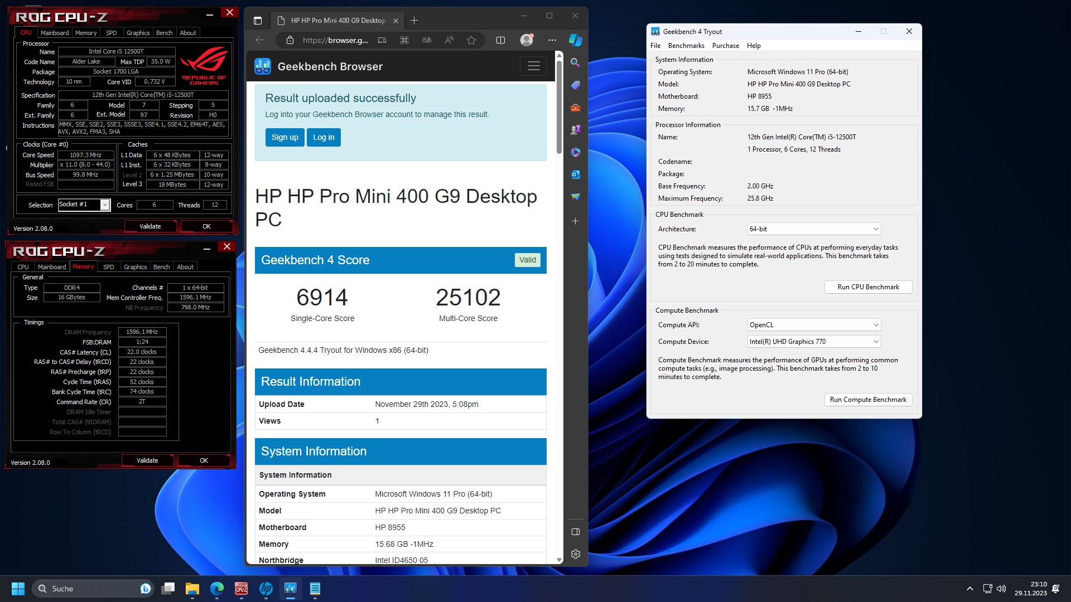Click the scrollbar down arrow in Edge page
Image resolution: width=1071 pixels, height=602 pixels.
click(559, 560)
